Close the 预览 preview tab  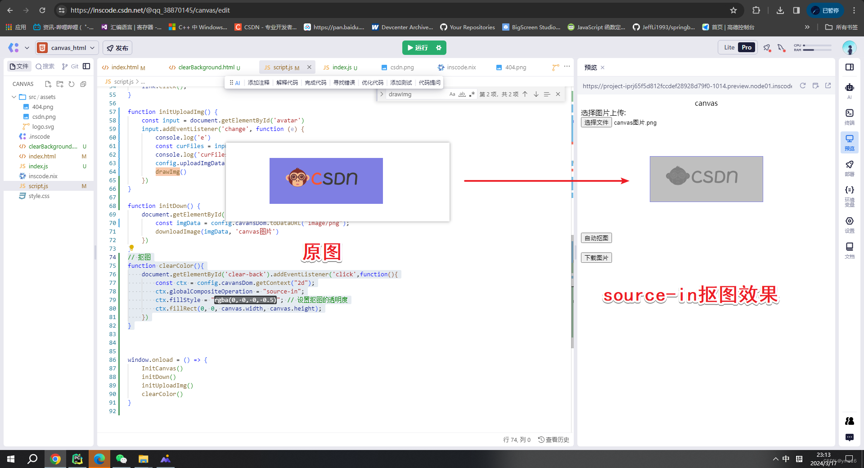pos(603,67)
